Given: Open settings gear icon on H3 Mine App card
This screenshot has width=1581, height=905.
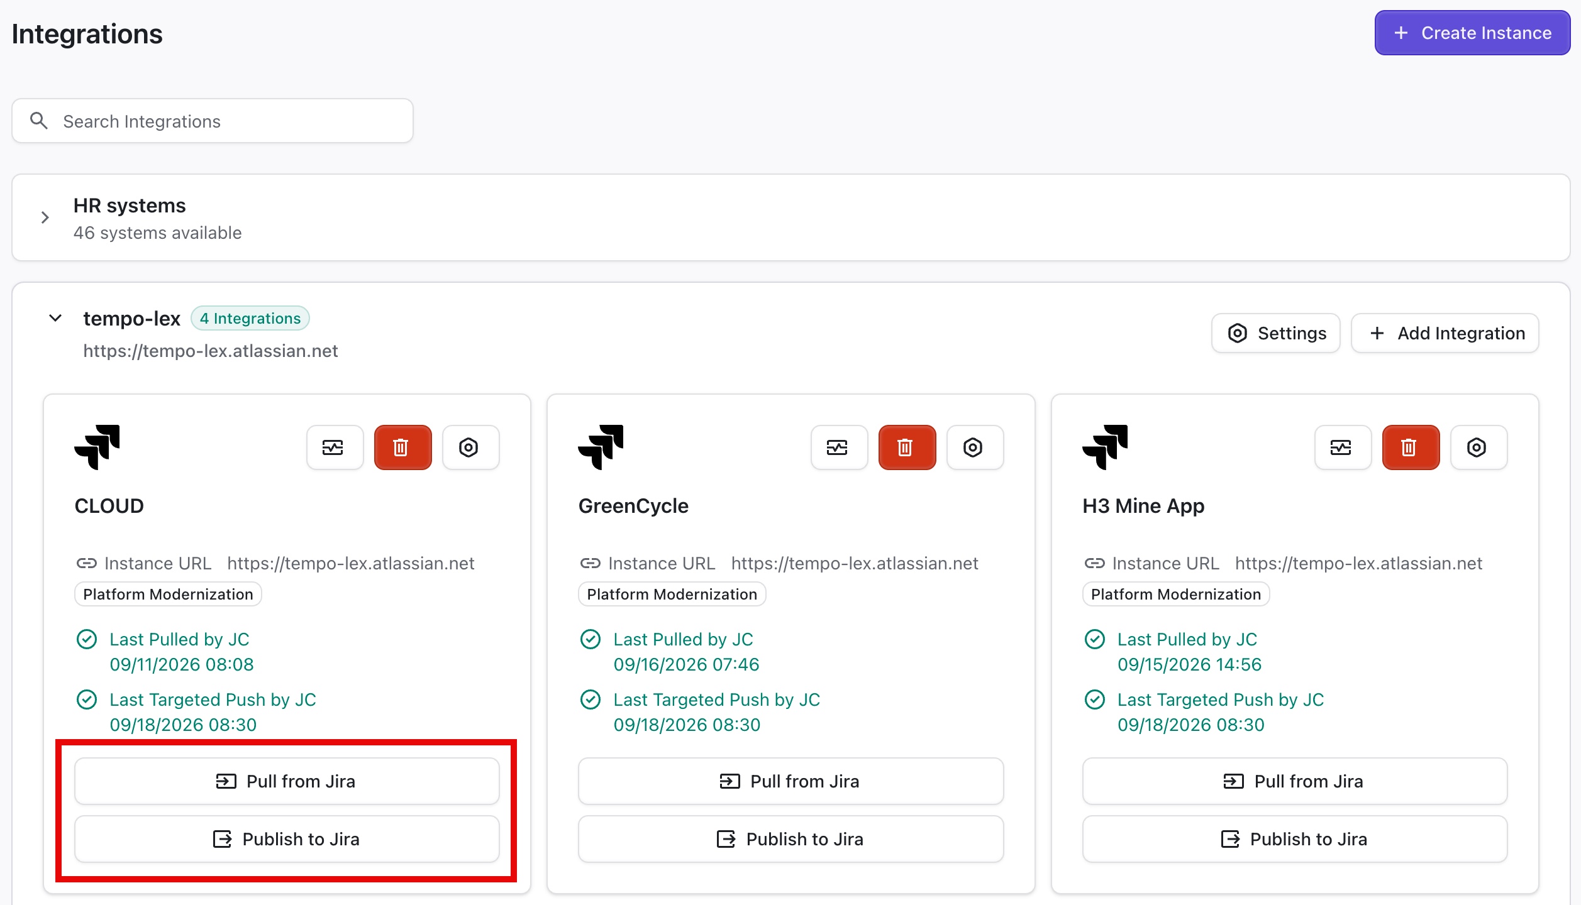Looking at the screenshot, I should pyautogui.click(x=1478, y=447).
